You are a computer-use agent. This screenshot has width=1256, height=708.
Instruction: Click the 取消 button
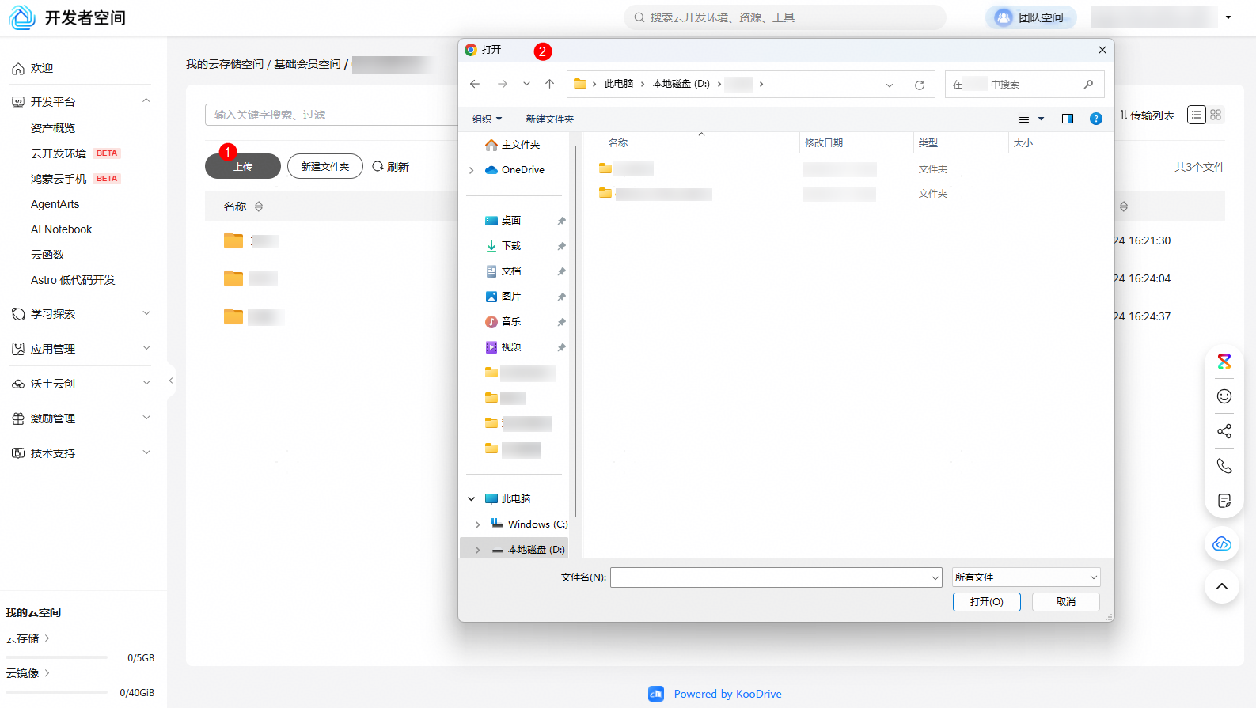tap(1066, 602)
